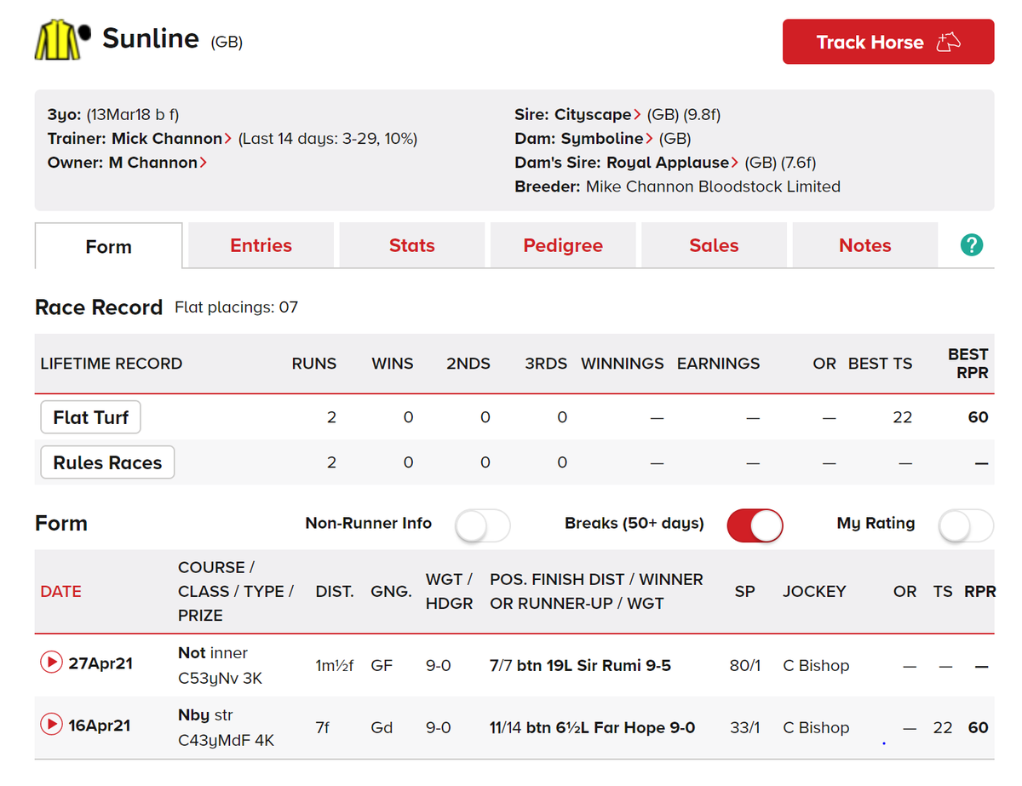The width and height of the screenshot is (1022, 786).
Task: Click the Race Record heading
Action: [99, 307]
